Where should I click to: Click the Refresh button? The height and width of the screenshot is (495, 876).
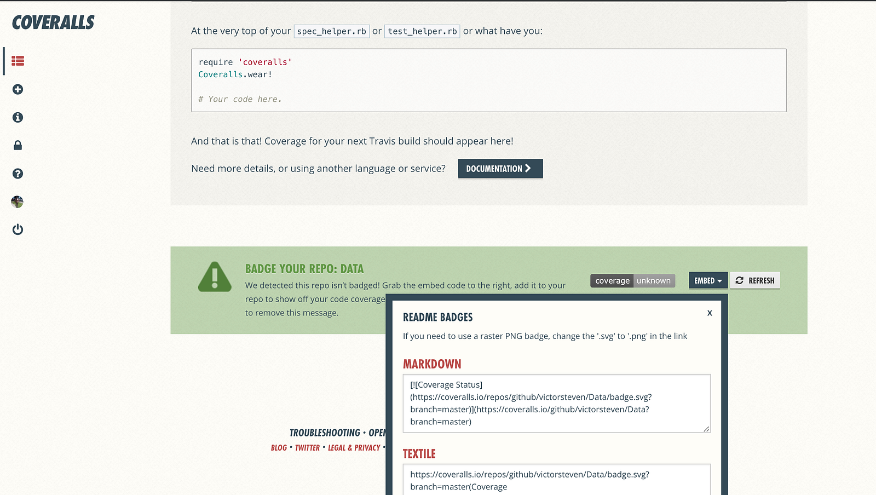pos(755,280)
